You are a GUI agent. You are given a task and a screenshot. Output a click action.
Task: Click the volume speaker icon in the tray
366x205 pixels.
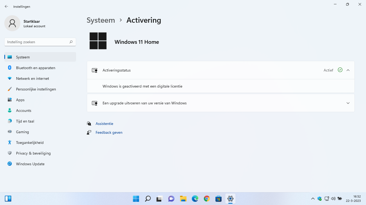333,199
